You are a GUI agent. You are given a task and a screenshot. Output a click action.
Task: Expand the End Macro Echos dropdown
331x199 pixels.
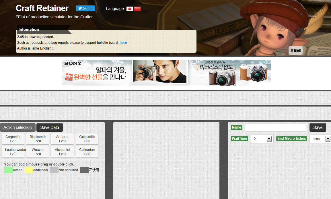point(328,139)
